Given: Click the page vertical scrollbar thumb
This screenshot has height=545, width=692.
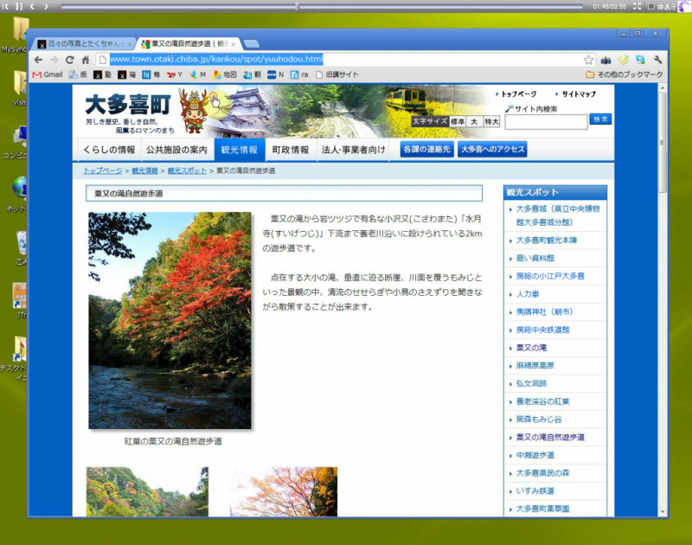Looking at the screenshot, I should [x=662, y=142].
